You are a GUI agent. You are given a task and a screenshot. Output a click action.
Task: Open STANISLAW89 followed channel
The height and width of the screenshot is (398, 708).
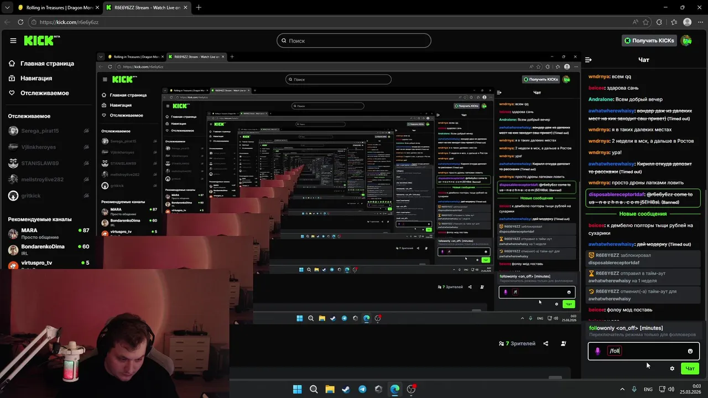click(x=49, y=164)
